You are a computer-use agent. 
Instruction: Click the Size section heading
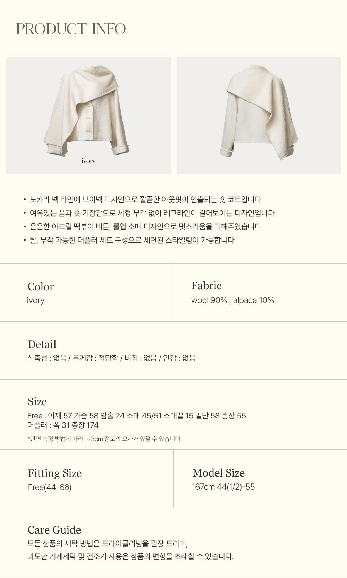coord(37,402)
